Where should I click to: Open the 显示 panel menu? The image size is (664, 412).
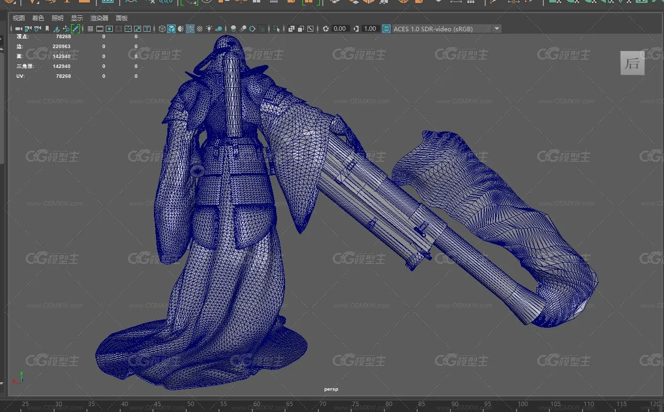pyautogui.click(x=77, y=18)
